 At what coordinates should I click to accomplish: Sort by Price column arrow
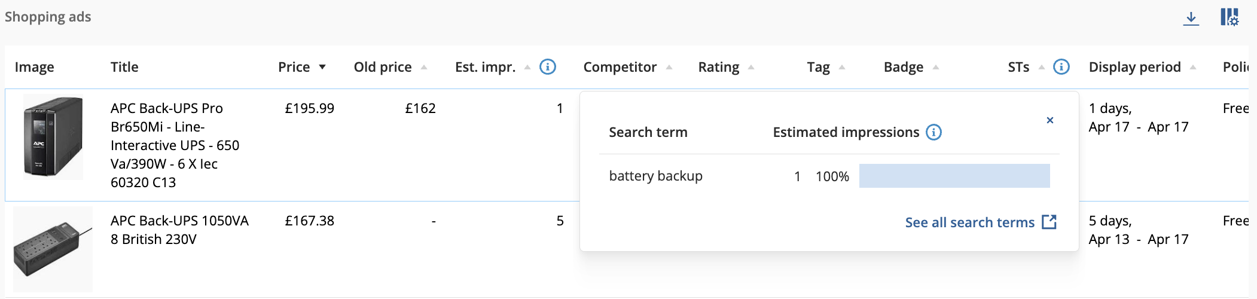[x=322, y=67]
